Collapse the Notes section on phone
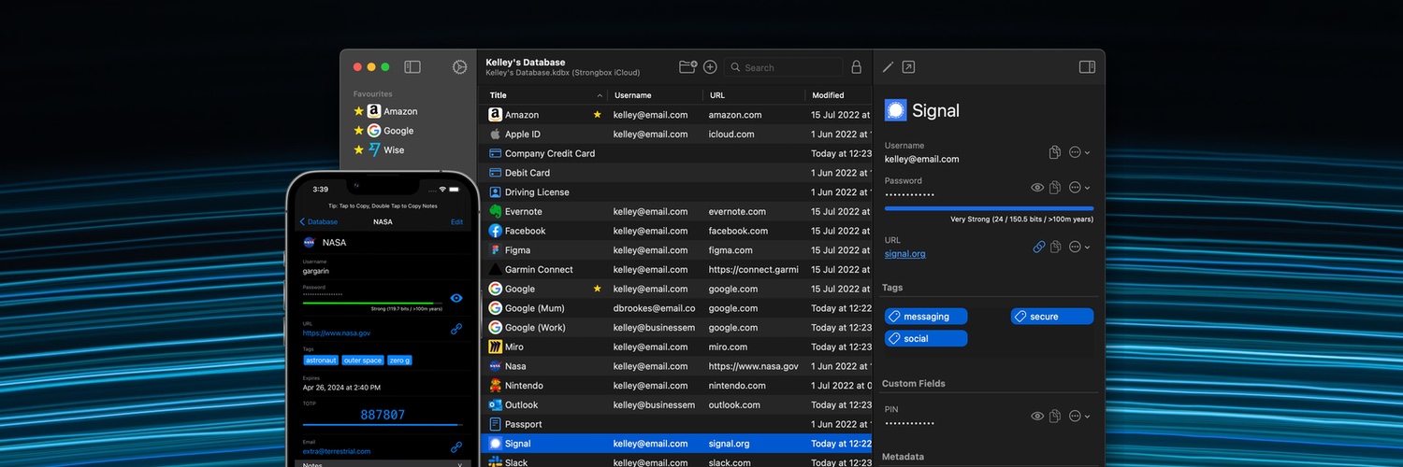The image size is (1403, 467). [x=459, y=464]
